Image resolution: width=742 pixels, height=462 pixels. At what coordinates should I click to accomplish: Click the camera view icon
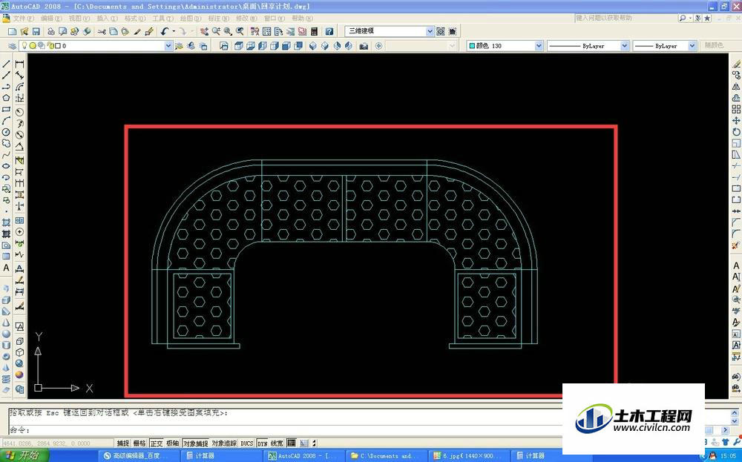pyautogui.click(x=364, y=46)
